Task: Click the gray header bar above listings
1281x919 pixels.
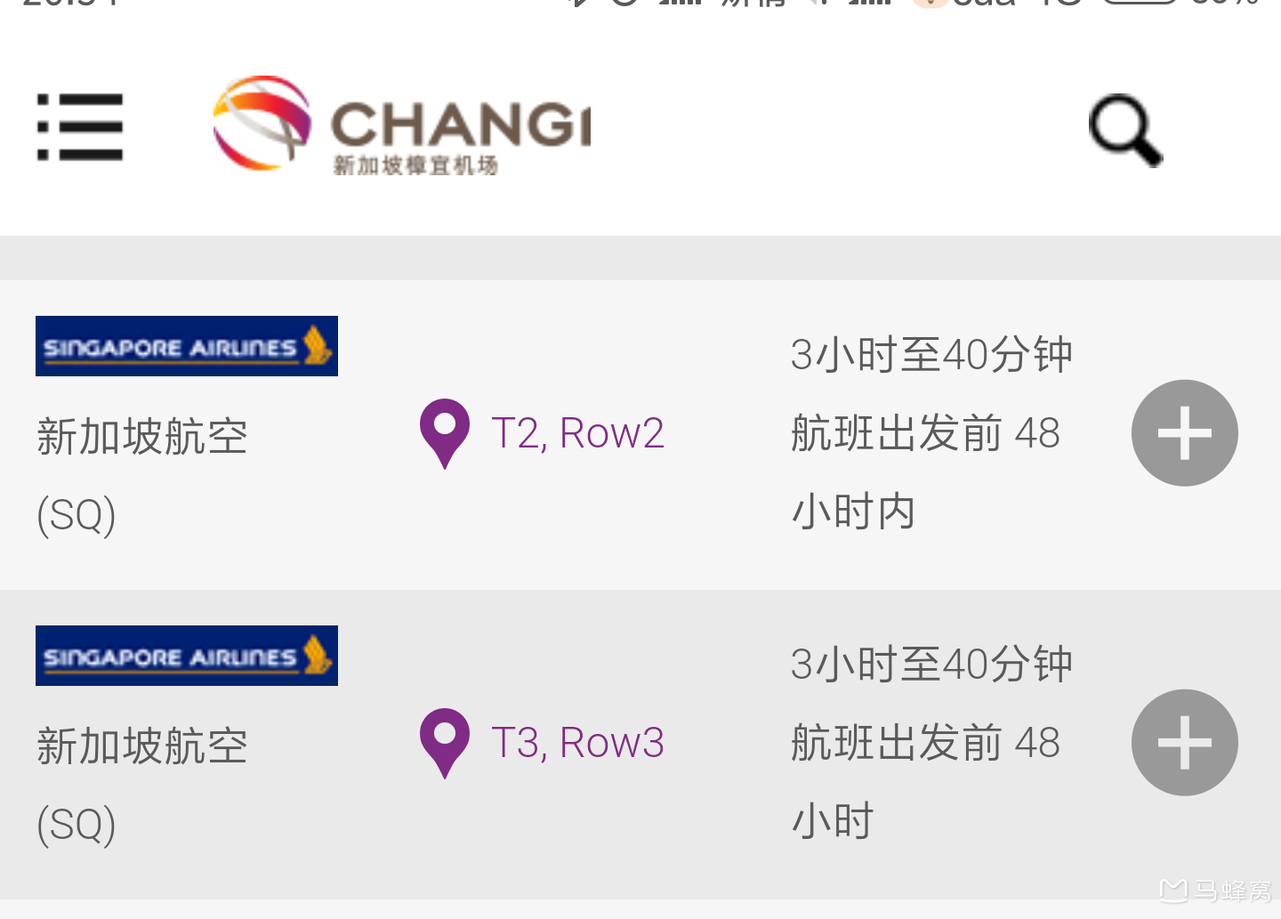Action: 640,257
